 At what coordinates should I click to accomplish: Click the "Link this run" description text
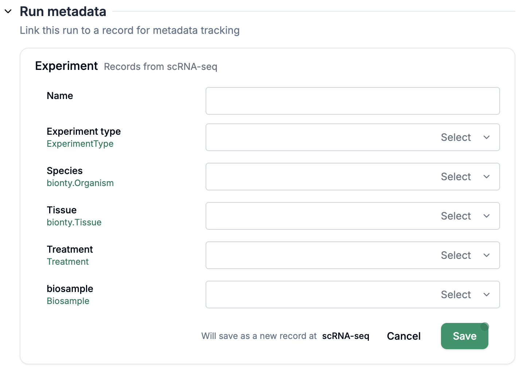click(x=129, y=30)
